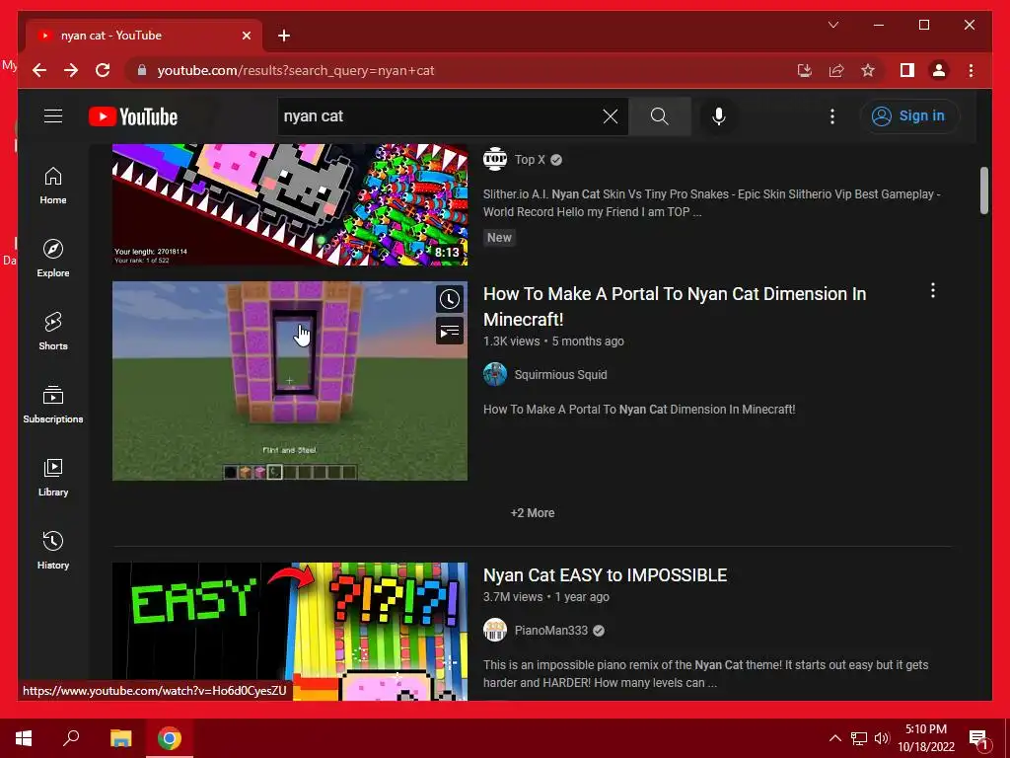Add Minecraft portal video to queue
This screenshot has height=758, width=1010.
(x=450, y=332)
